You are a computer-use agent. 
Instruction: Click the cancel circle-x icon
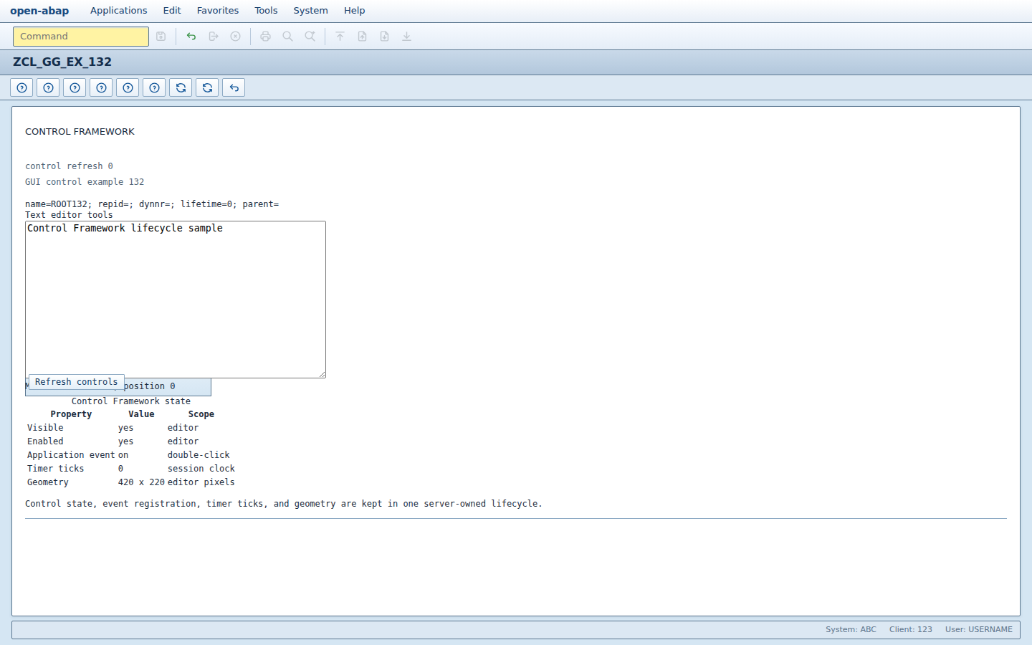pyautogui.click(x=235, y=37)
